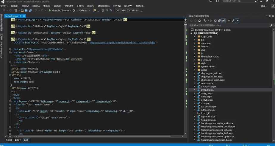The image size is (275, 146).
Task: Click Solution Explorer pending changes filter icon
Action: point(205,21)
